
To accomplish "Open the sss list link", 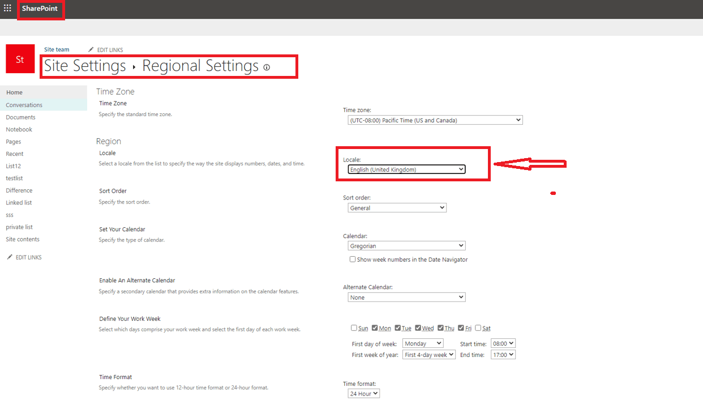I will [10, 215].
